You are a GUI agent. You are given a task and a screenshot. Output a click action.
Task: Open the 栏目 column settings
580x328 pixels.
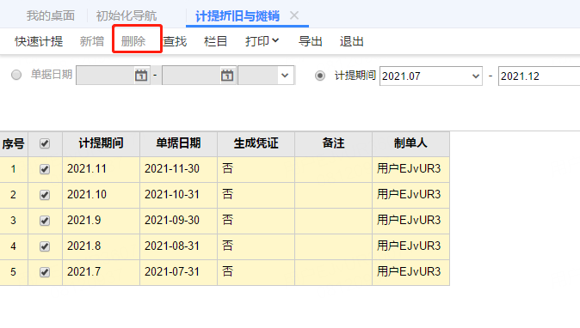click(215, 41)
